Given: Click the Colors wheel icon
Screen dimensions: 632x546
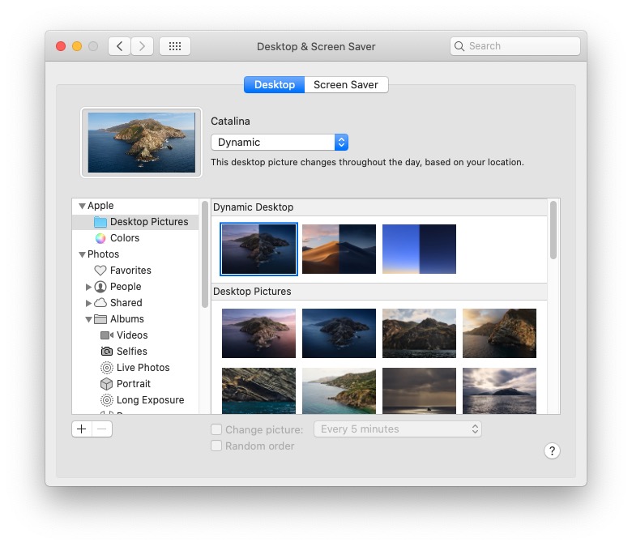Looking at the screenshot, I should [x=100, y=238].
